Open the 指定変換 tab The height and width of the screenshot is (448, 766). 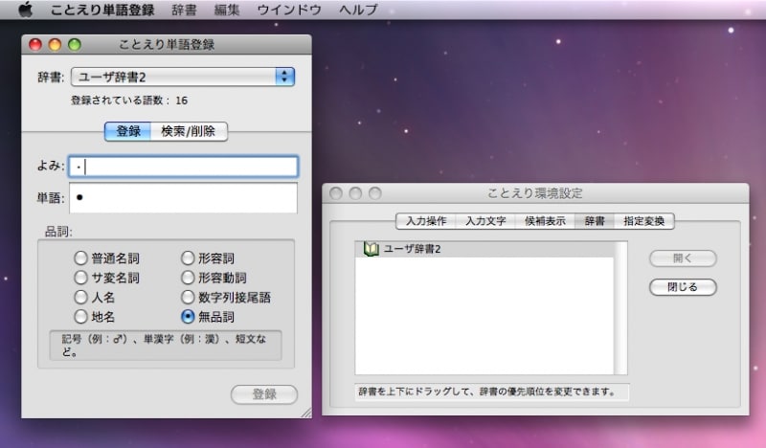643,221
